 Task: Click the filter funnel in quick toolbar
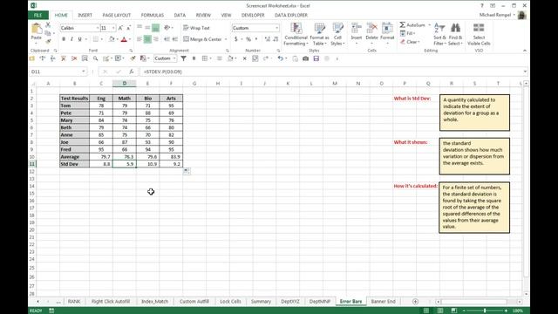(183, 58)
